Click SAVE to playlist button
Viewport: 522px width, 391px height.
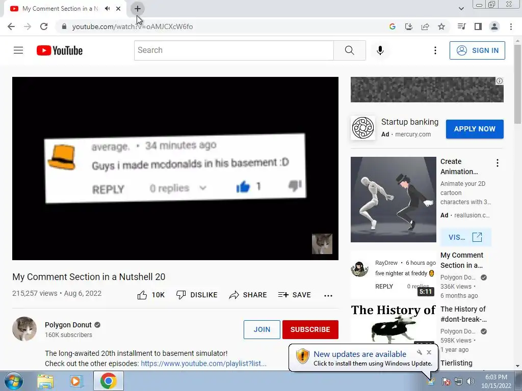point(294,295)
